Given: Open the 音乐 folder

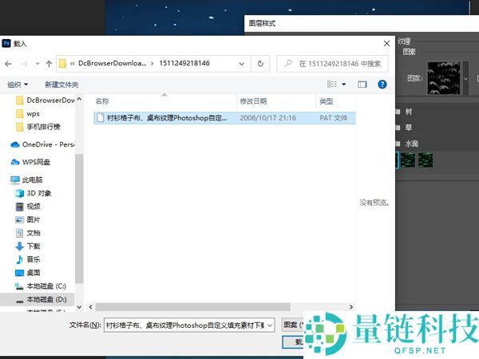Looking at the screenshot, I should 33,259.
